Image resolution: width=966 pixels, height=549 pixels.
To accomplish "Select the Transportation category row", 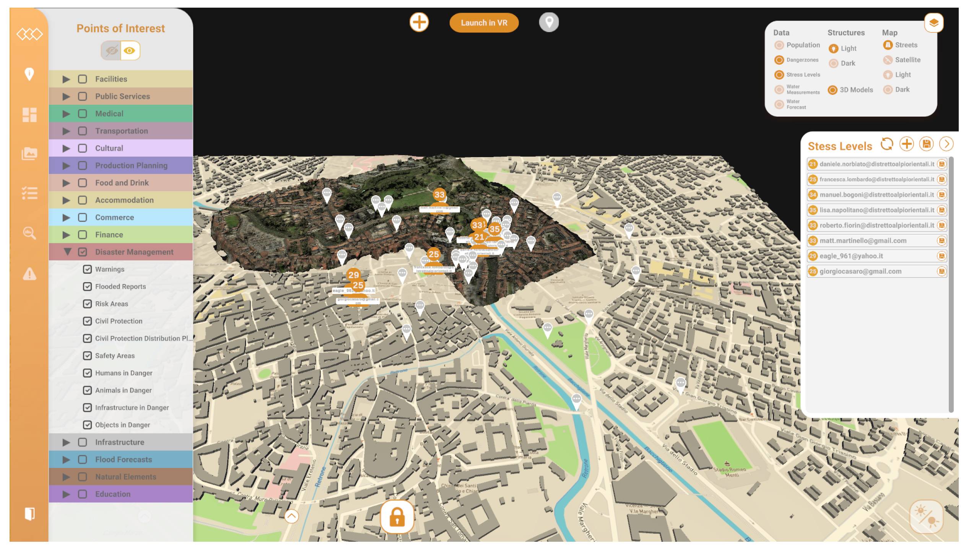I will 121,131.
